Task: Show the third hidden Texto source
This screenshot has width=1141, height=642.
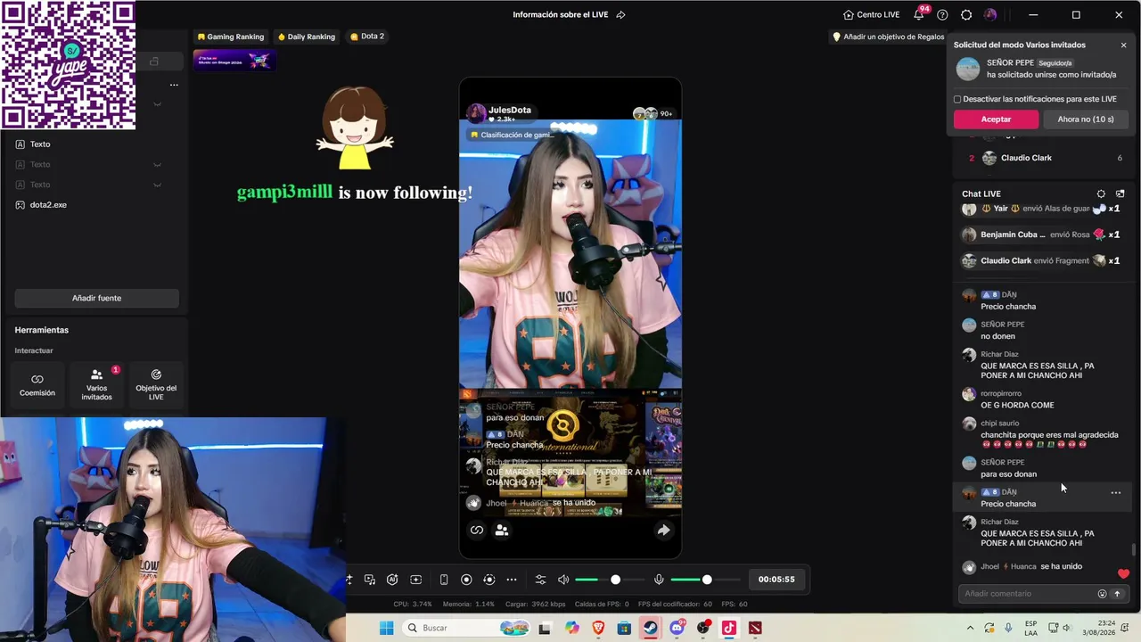Action: pyautogui.click(x=157, y=185)
